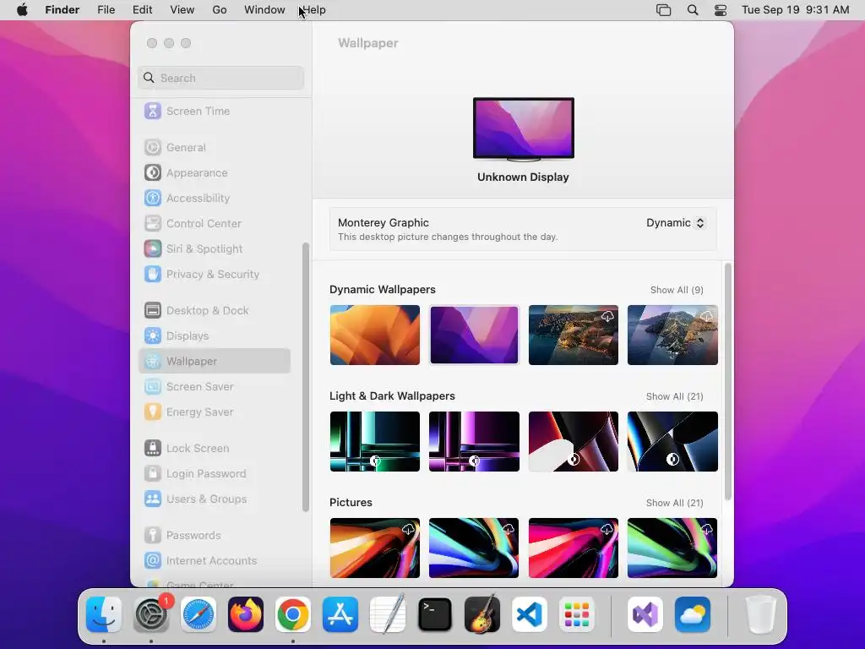Open Google Chrome from Dock
The image size is (865, 649).
(293, 614)
